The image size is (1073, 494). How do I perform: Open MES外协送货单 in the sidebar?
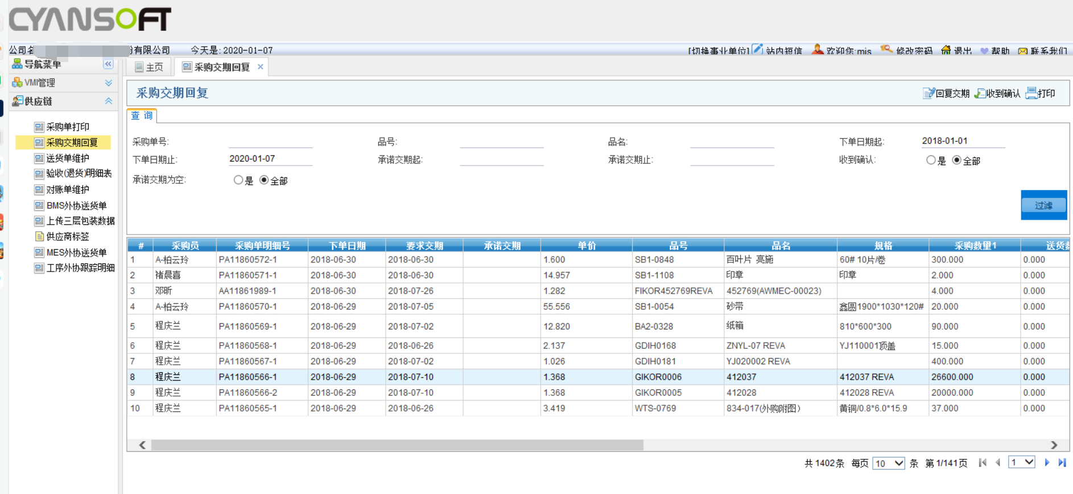pyautogui.click(x=76, y=252)
